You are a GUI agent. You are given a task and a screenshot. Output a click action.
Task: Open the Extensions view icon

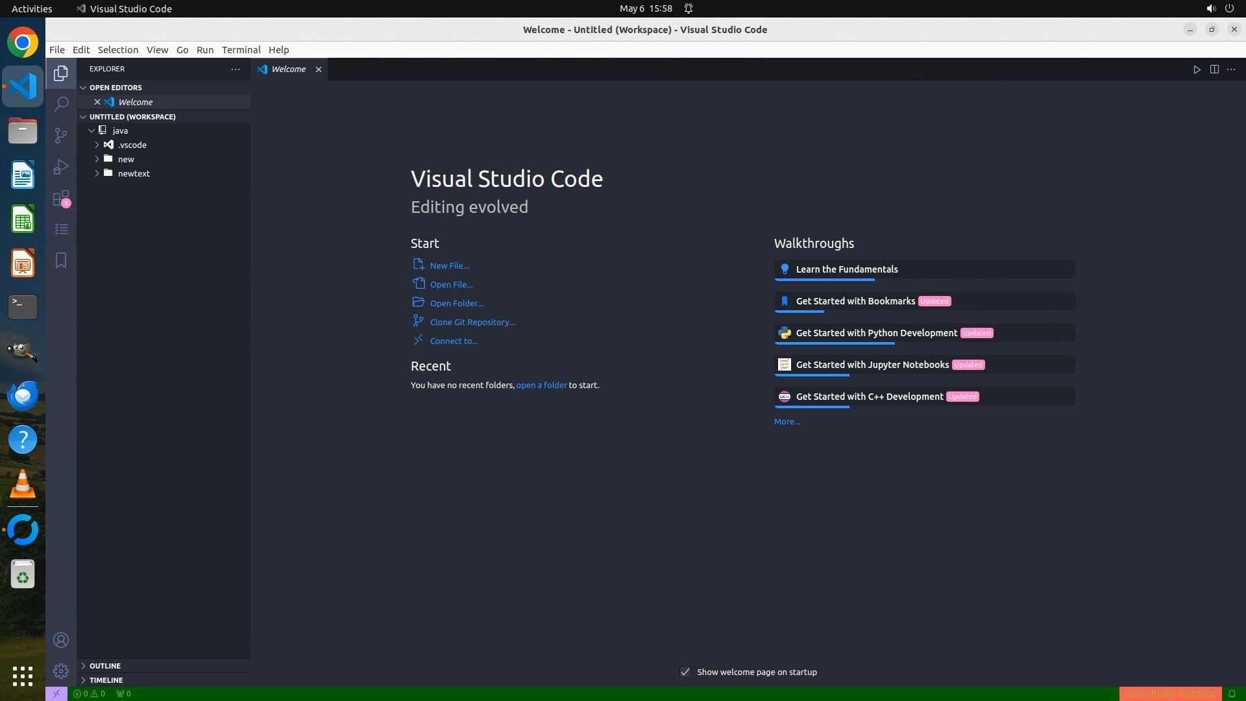coord(61,198)
